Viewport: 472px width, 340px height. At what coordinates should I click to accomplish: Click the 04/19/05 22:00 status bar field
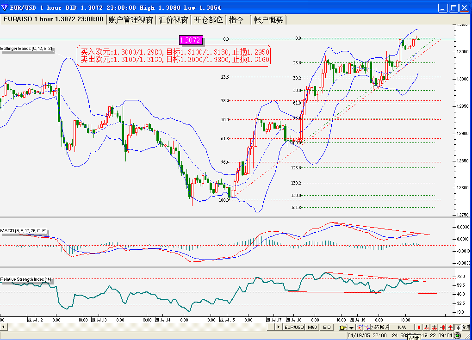(x=367, y=335)
